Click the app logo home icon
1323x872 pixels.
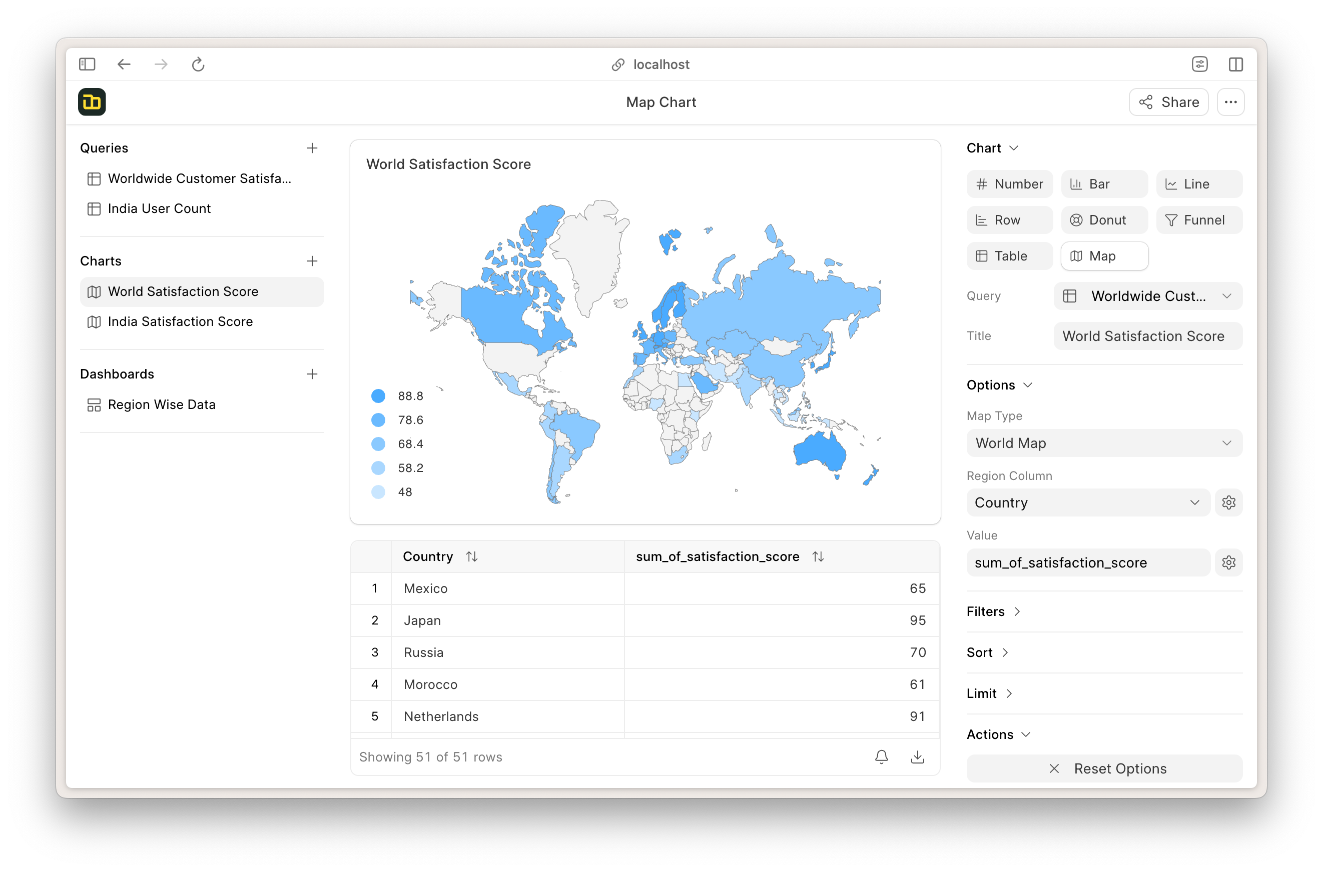[92, 102]
